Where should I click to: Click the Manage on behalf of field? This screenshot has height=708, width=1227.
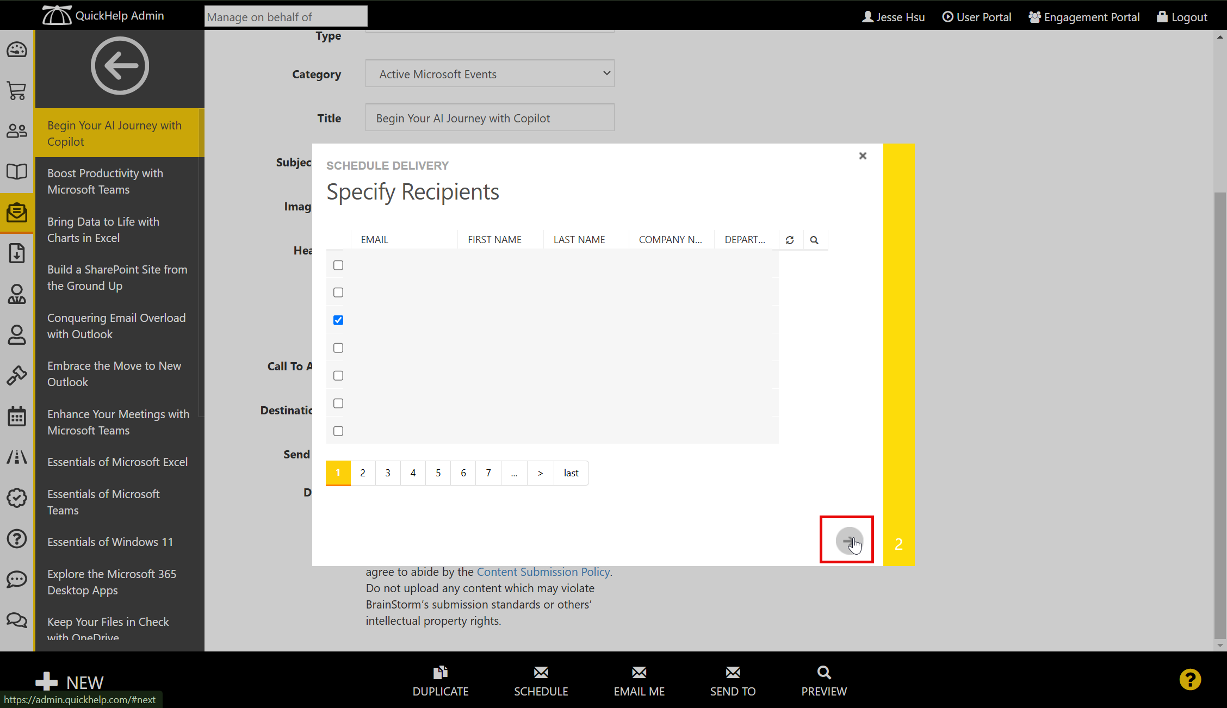pos(286,17)
